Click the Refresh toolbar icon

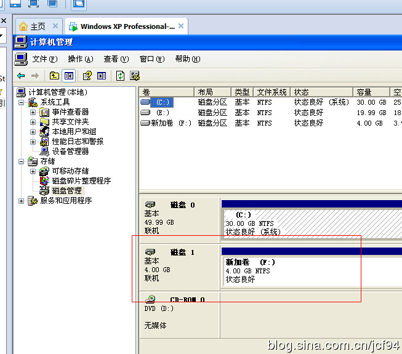120,76
